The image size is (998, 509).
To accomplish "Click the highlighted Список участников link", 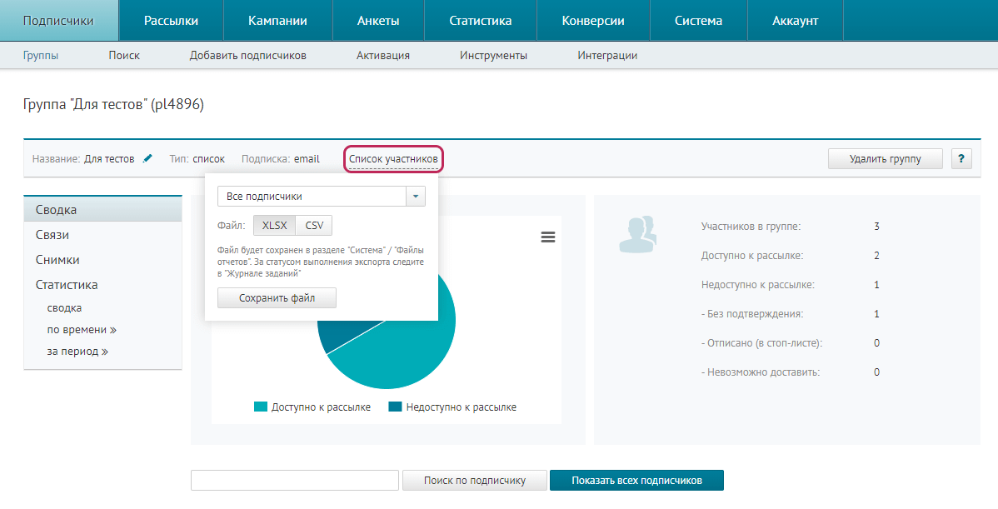I will click(x=392, y=158).
